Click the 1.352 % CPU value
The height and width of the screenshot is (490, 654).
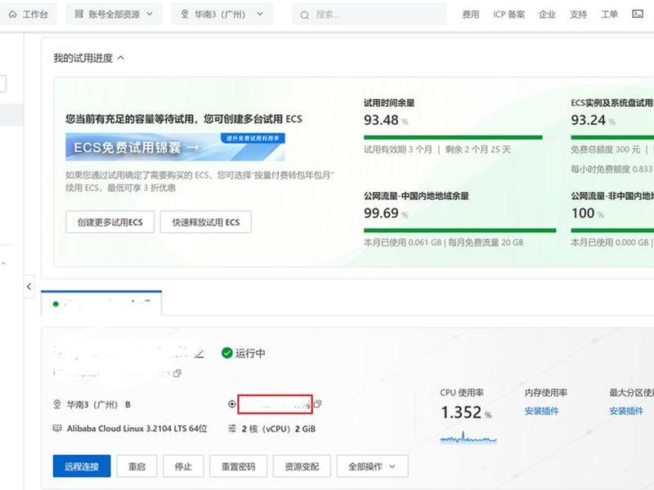pyautogui.click(x=466, y=412)
